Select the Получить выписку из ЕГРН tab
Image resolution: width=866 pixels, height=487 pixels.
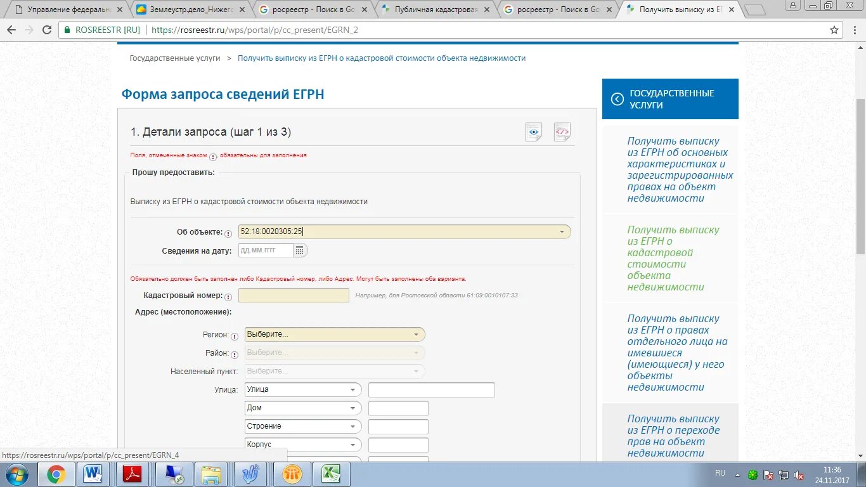click(681, 10)
